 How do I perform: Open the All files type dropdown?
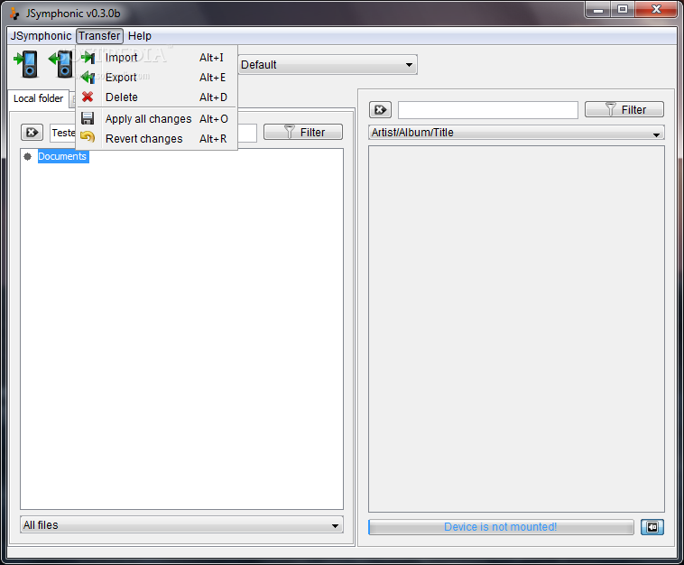[181, 525]
